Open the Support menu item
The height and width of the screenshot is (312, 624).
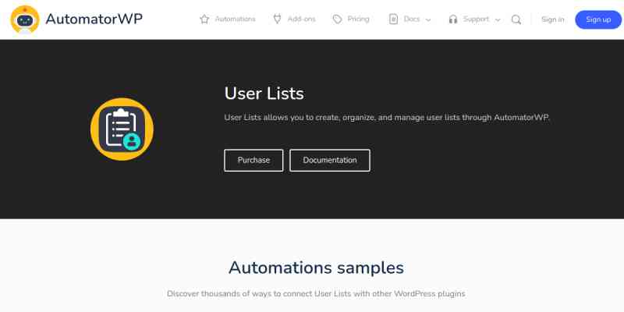point(476,19)
